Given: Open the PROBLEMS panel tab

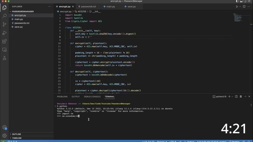Looking at the screenshot, I should [x=62, y=97].
